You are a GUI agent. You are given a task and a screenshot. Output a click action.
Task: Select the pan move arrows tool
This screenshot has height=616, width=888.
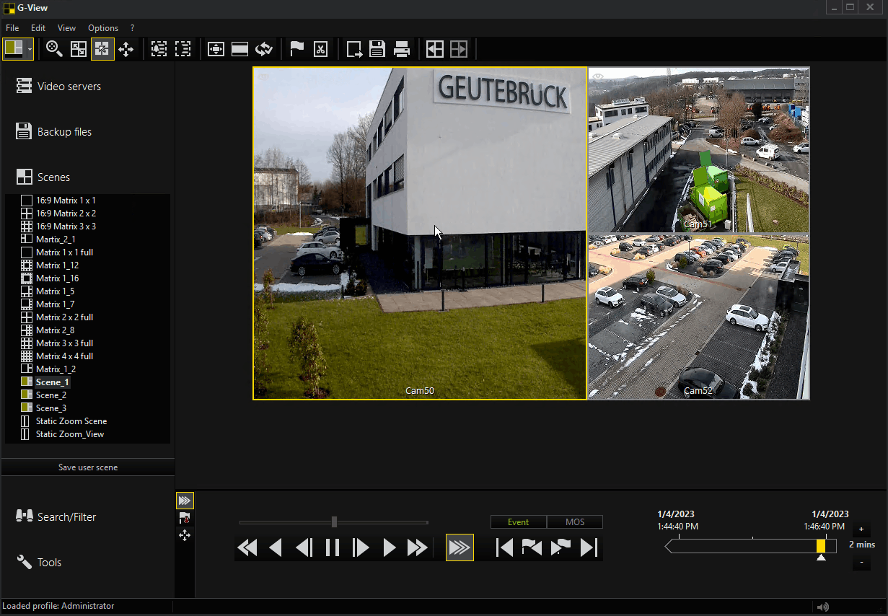126,49
